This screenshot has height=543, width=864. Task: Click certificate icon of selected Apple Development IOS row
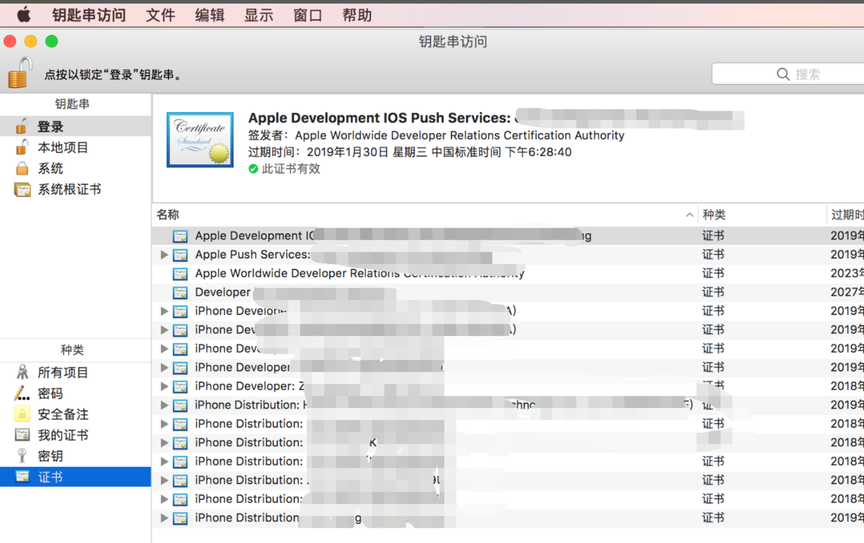click(x=180, y=236)
